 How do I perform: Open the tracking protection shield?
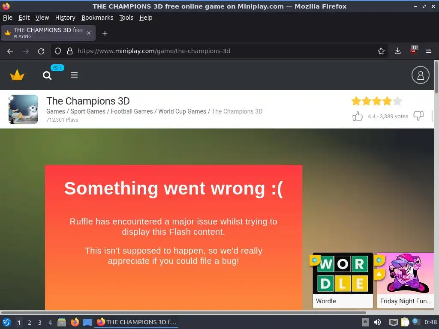click(x=58, y=51)
